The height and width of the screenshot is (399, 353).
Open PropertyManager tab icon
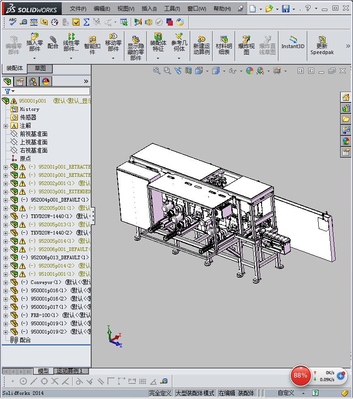pos(20,82)
